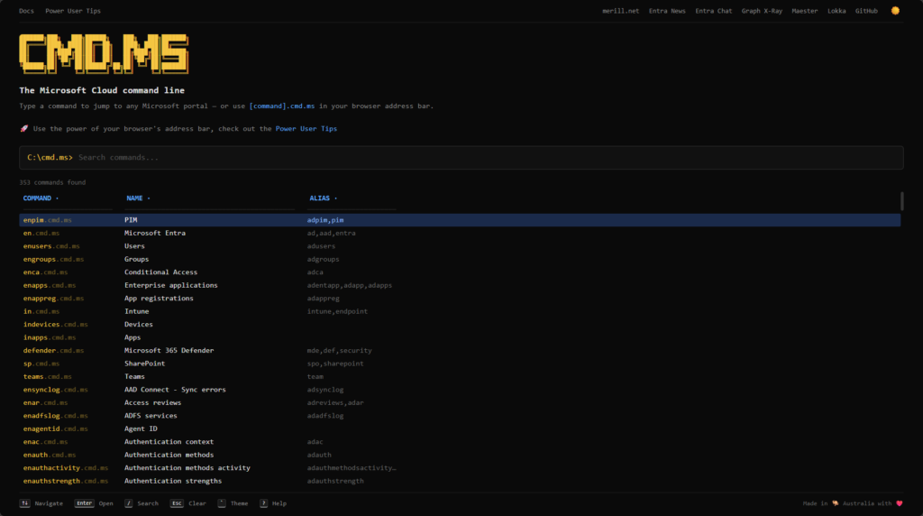The image size is (923, 516).
Task: Open the Docs menu link
Action: (26, 11)
